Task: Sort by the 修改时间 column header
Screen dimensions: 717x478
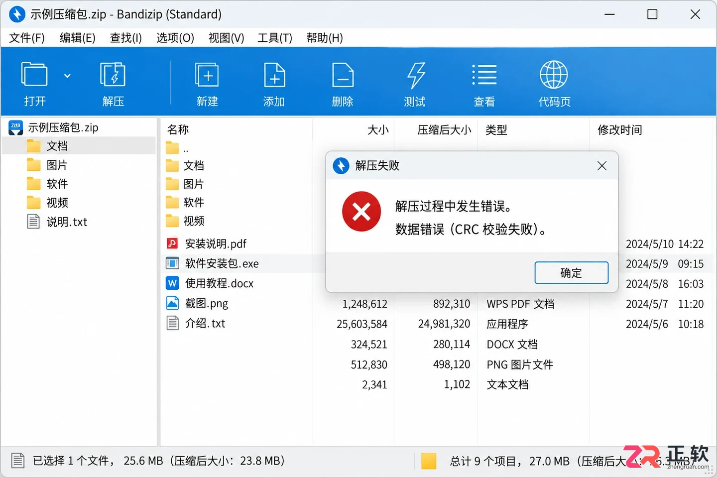Action: (x=620, y=130)
